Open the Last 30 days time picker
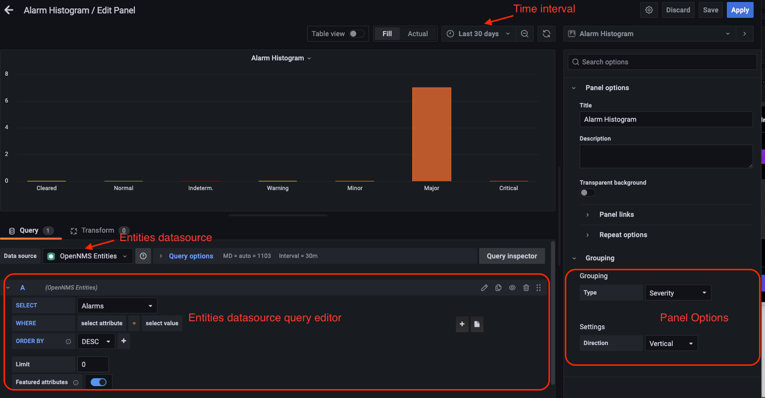This screenshot has height=398, width=765. click(x=477, y=33)
